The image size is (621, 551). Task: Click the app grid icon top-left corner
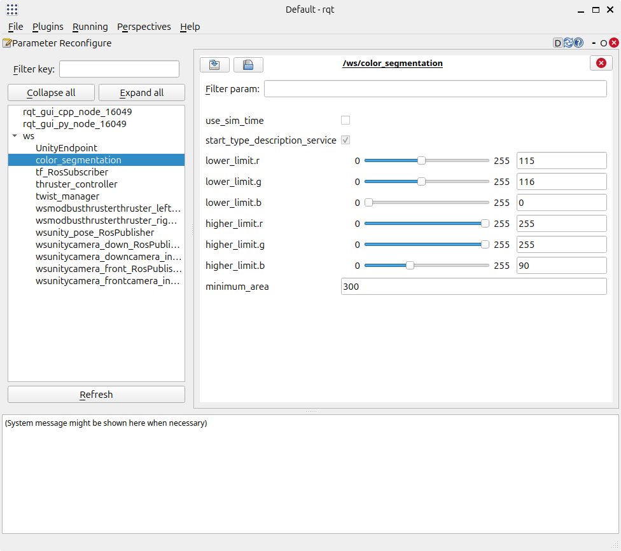11,9
